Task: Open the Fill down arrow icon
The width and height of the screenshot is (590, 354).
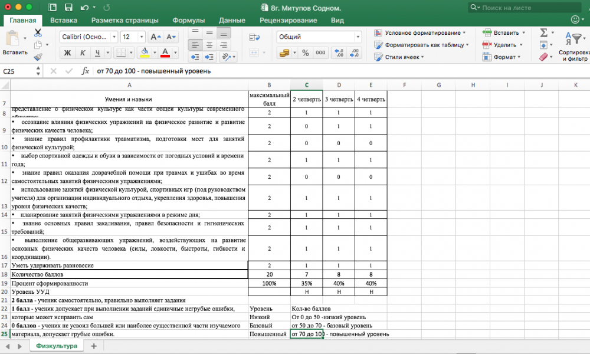Action: [x=543, y=45]
